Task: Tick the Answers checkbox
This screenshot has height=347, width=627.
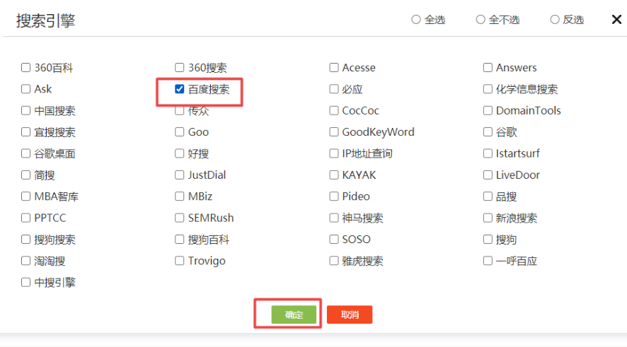Action: (x=488, y=68)
